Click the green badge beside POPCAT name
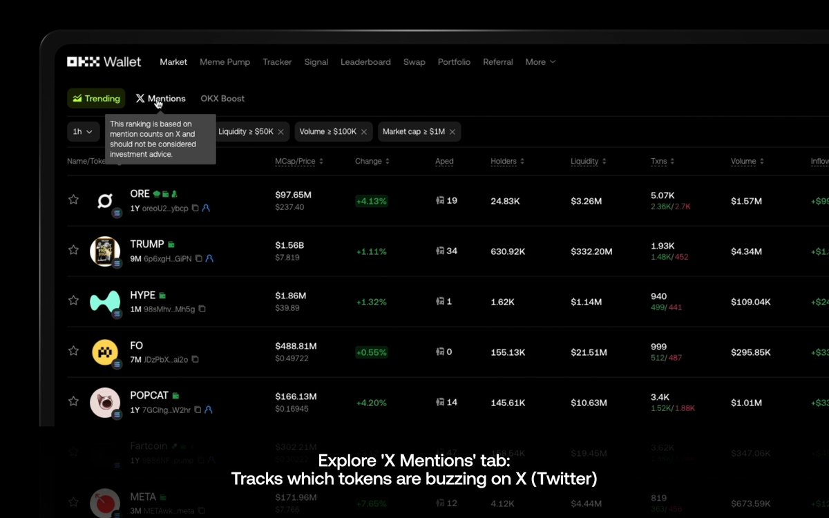Image resolution: width=829 pixels, height=518 pixels. pos(175,396)
